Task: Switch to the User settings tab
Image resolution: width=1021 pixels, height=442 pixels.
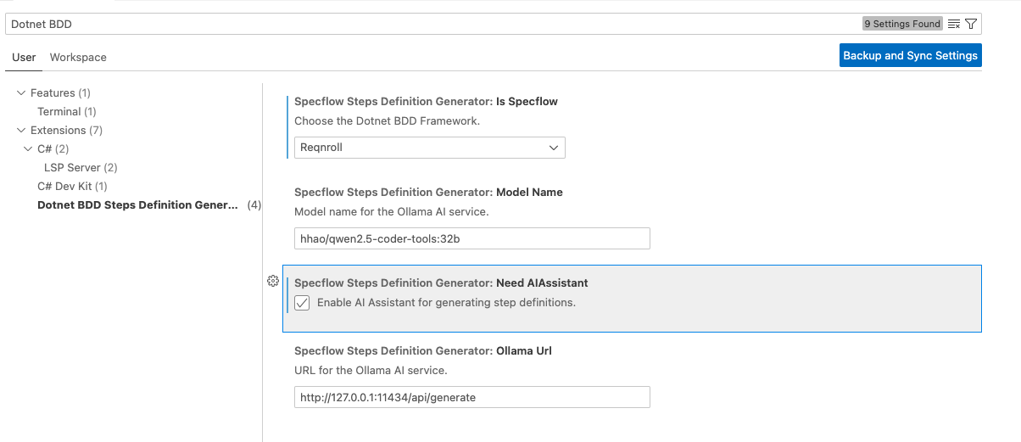Action: coord(24,57)
